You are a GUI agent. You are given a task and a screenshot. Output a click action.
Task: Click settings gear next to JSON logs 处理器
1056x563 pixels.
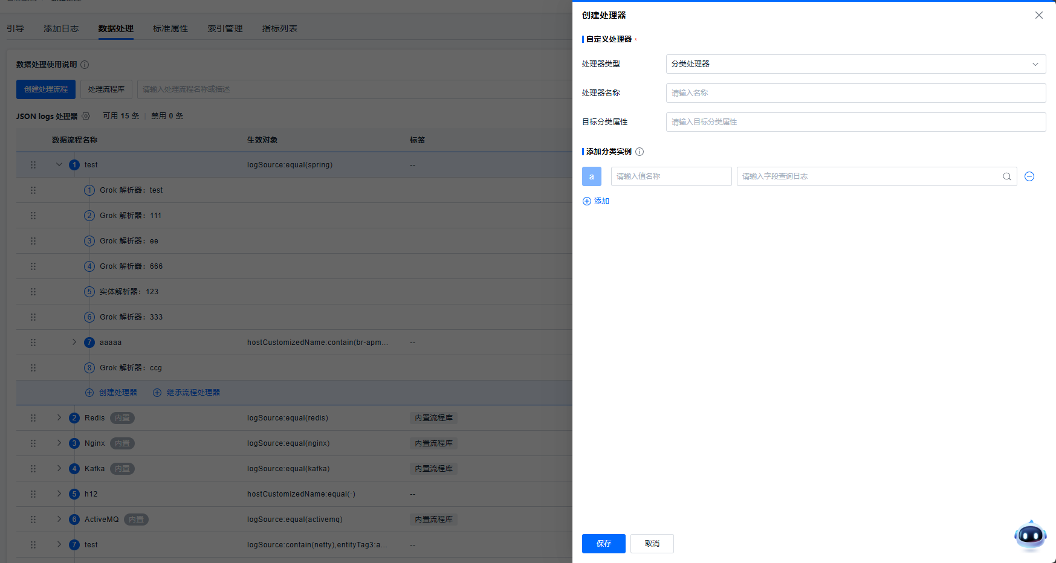tap(86, 116)
